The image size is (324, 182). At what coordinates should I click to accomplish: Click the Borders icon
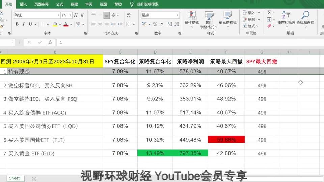43,24
